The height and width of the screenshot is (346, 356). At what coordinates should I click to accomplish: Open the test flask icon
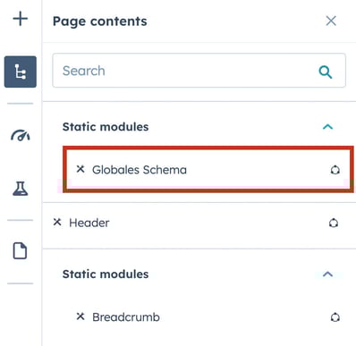pos(21,189)
